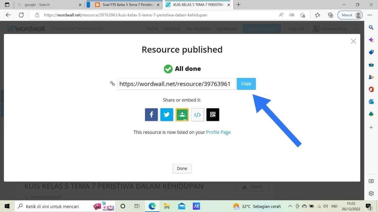
Task: Share to Google Classroom
Action: (182, 115)
